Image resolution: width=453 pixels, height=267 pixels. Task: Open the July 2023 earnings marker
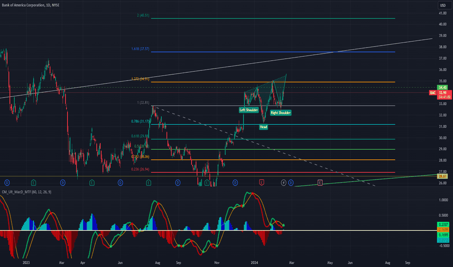click(149, 183)
